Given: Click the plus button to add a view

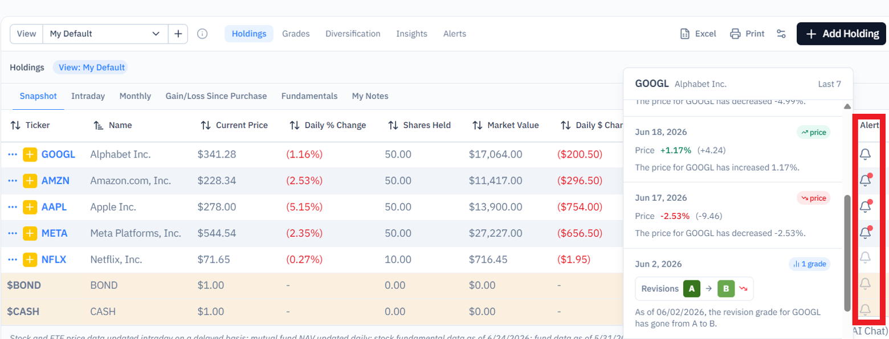Looking at the screenshot, I should click(x=178, y=34).
